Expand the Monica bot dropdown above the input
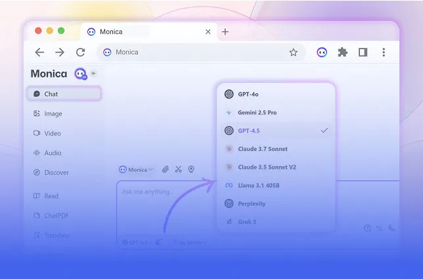This screenshot has height=279, width=423. (x=136, y=169)
